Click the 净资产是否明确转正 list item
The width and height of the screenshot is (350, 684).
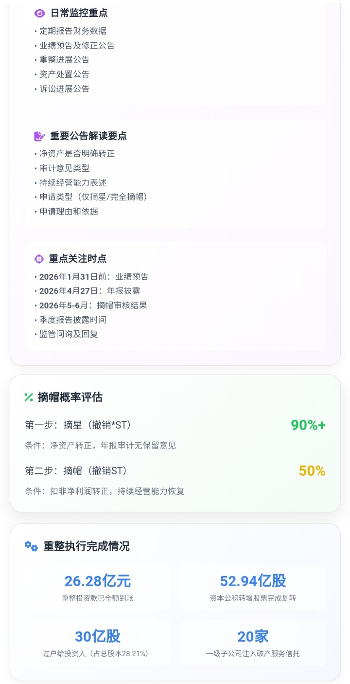click(77, 154)
